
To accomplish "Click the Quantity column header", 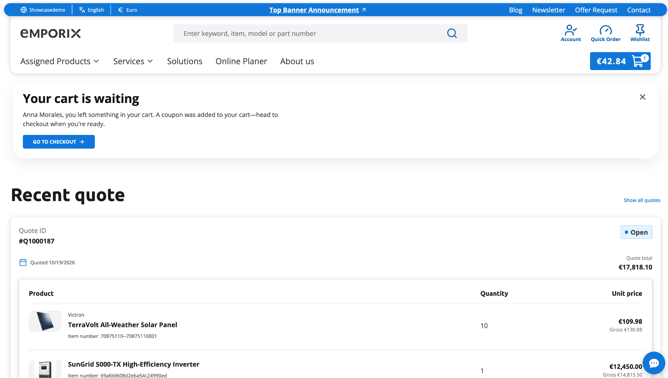I will tap(494, 293).
